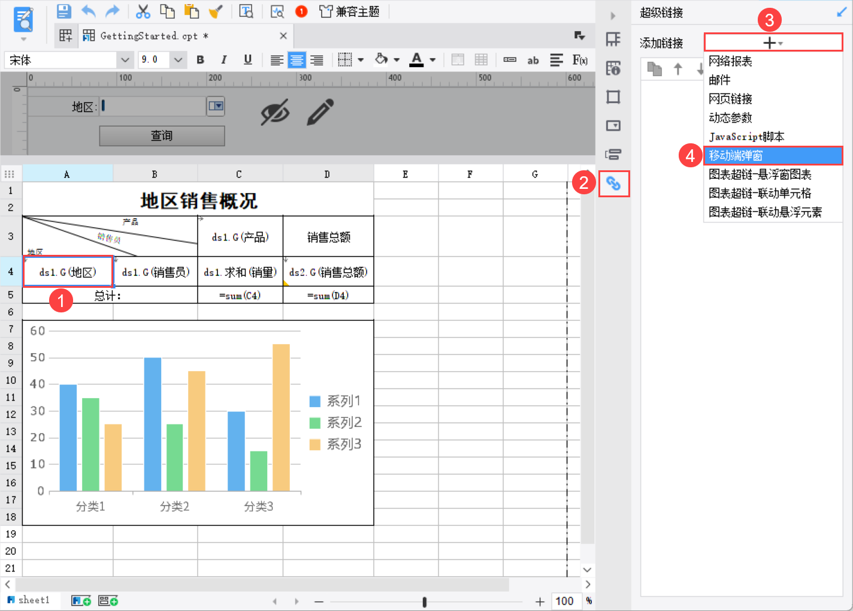Viewport: 853px width, 611px height.
Task: Select the =sum(C4) cell
Action: pyautogui.click(x=240, y=295)
